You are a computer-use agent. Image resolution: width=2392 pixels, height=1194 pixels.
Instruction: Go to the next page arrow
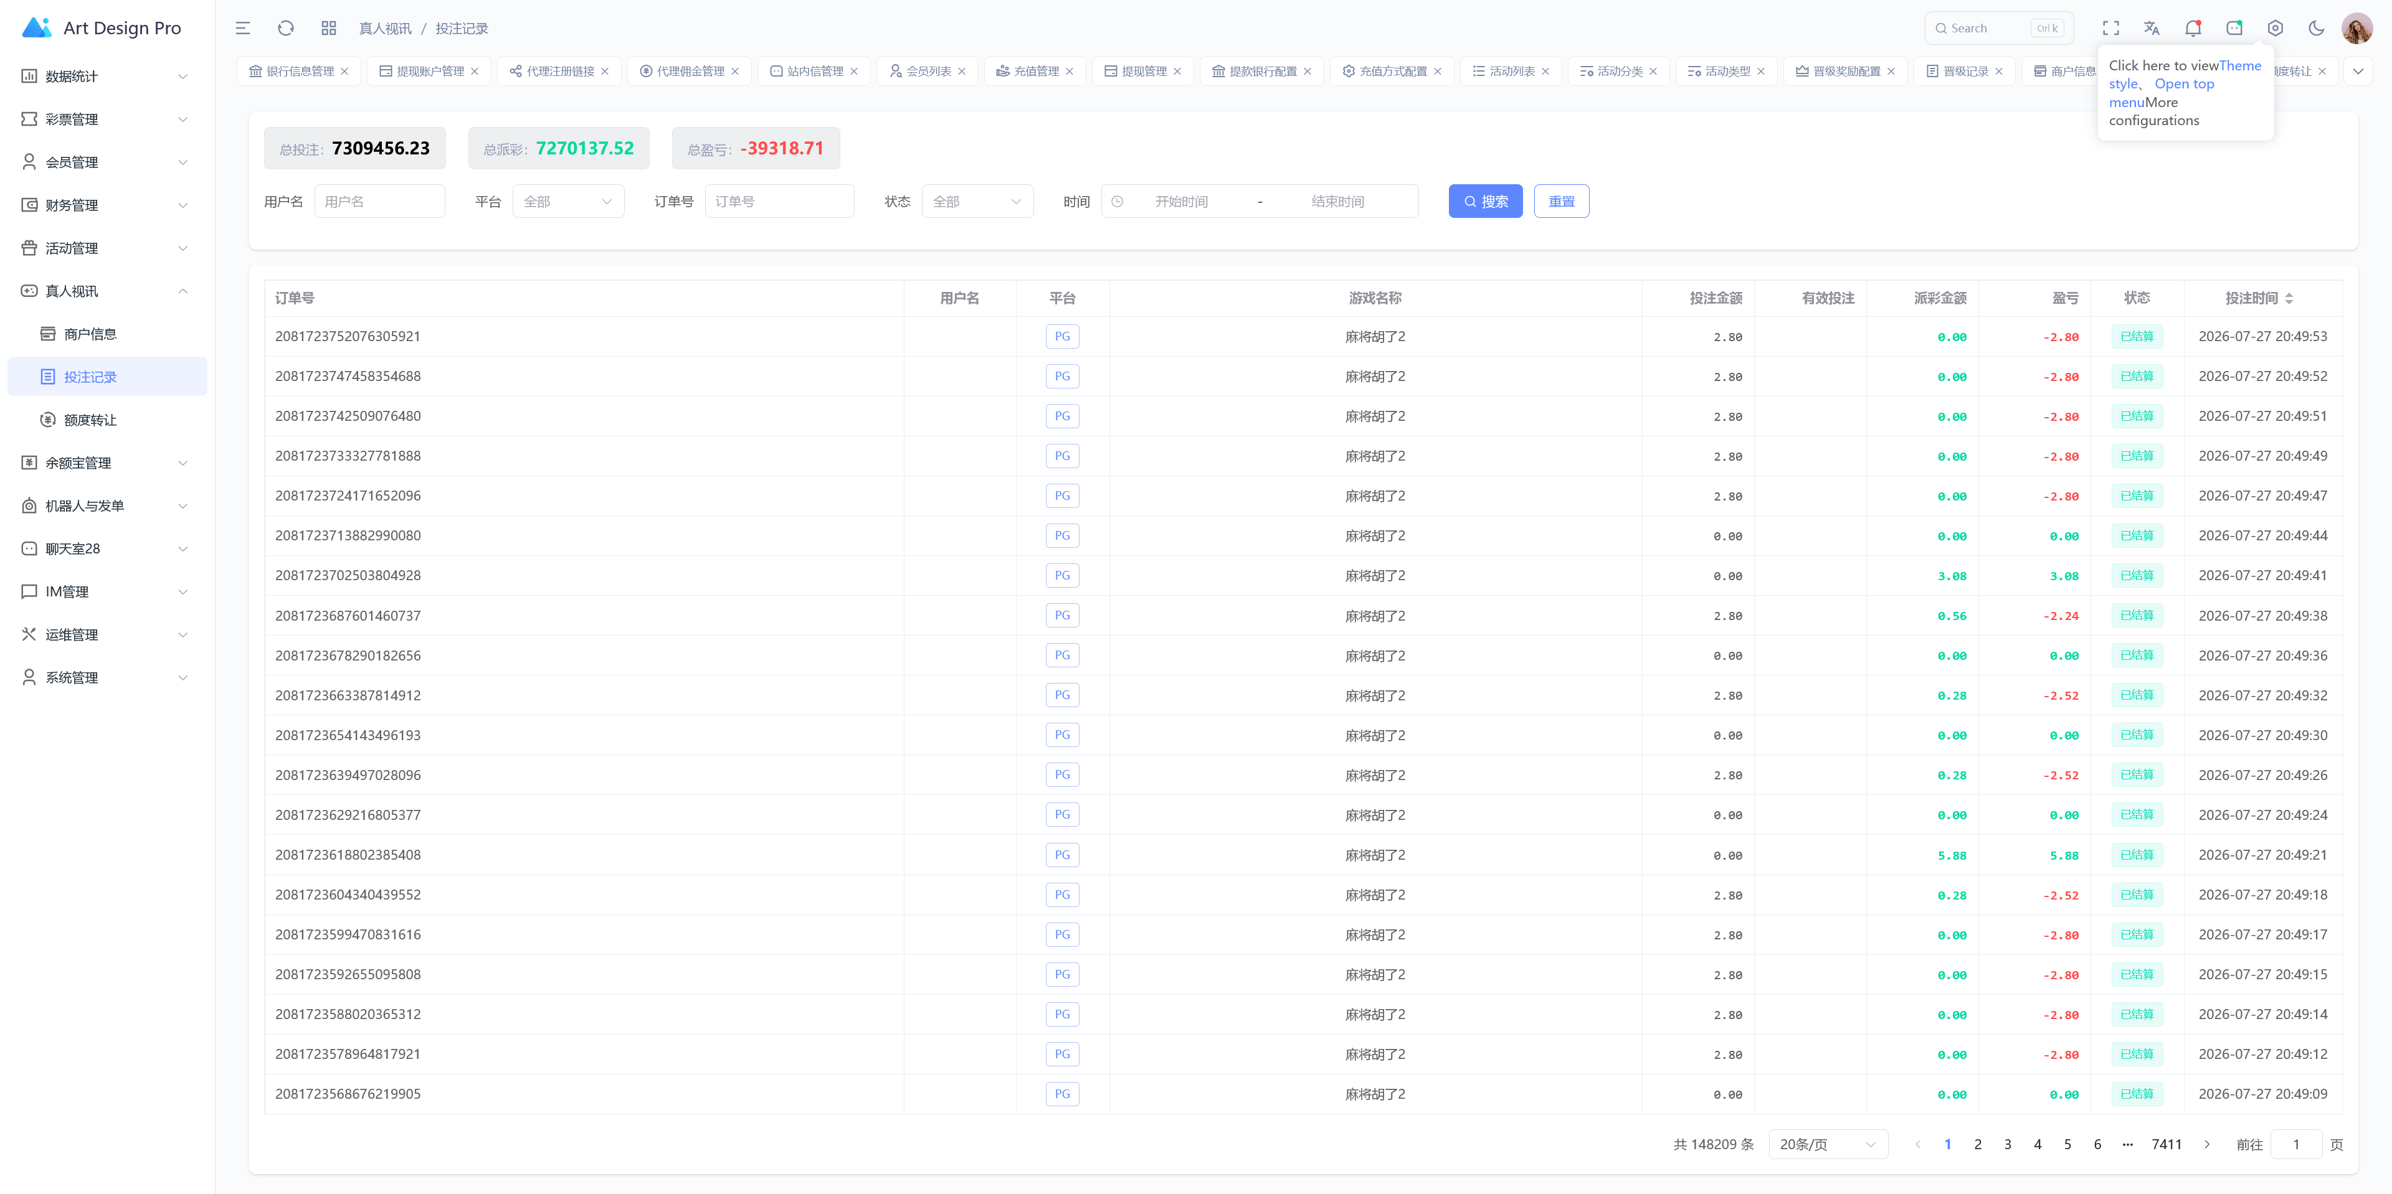[2207, 1145]
